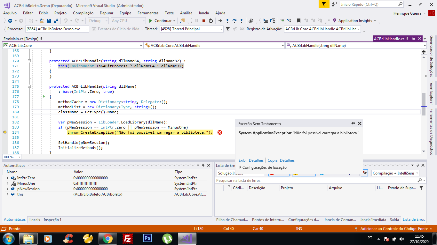
Task: Click the Navigate Backward arrow icon
Action: coord(10,21)
